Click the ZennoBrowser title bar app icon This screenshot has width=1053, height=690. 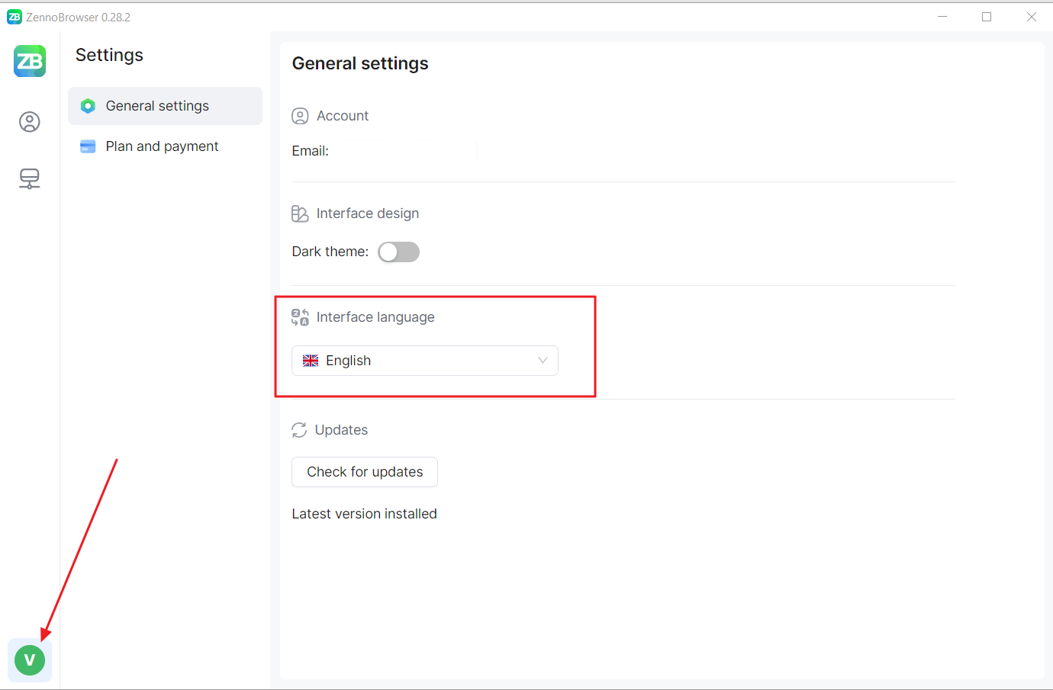tap(14, 17)
